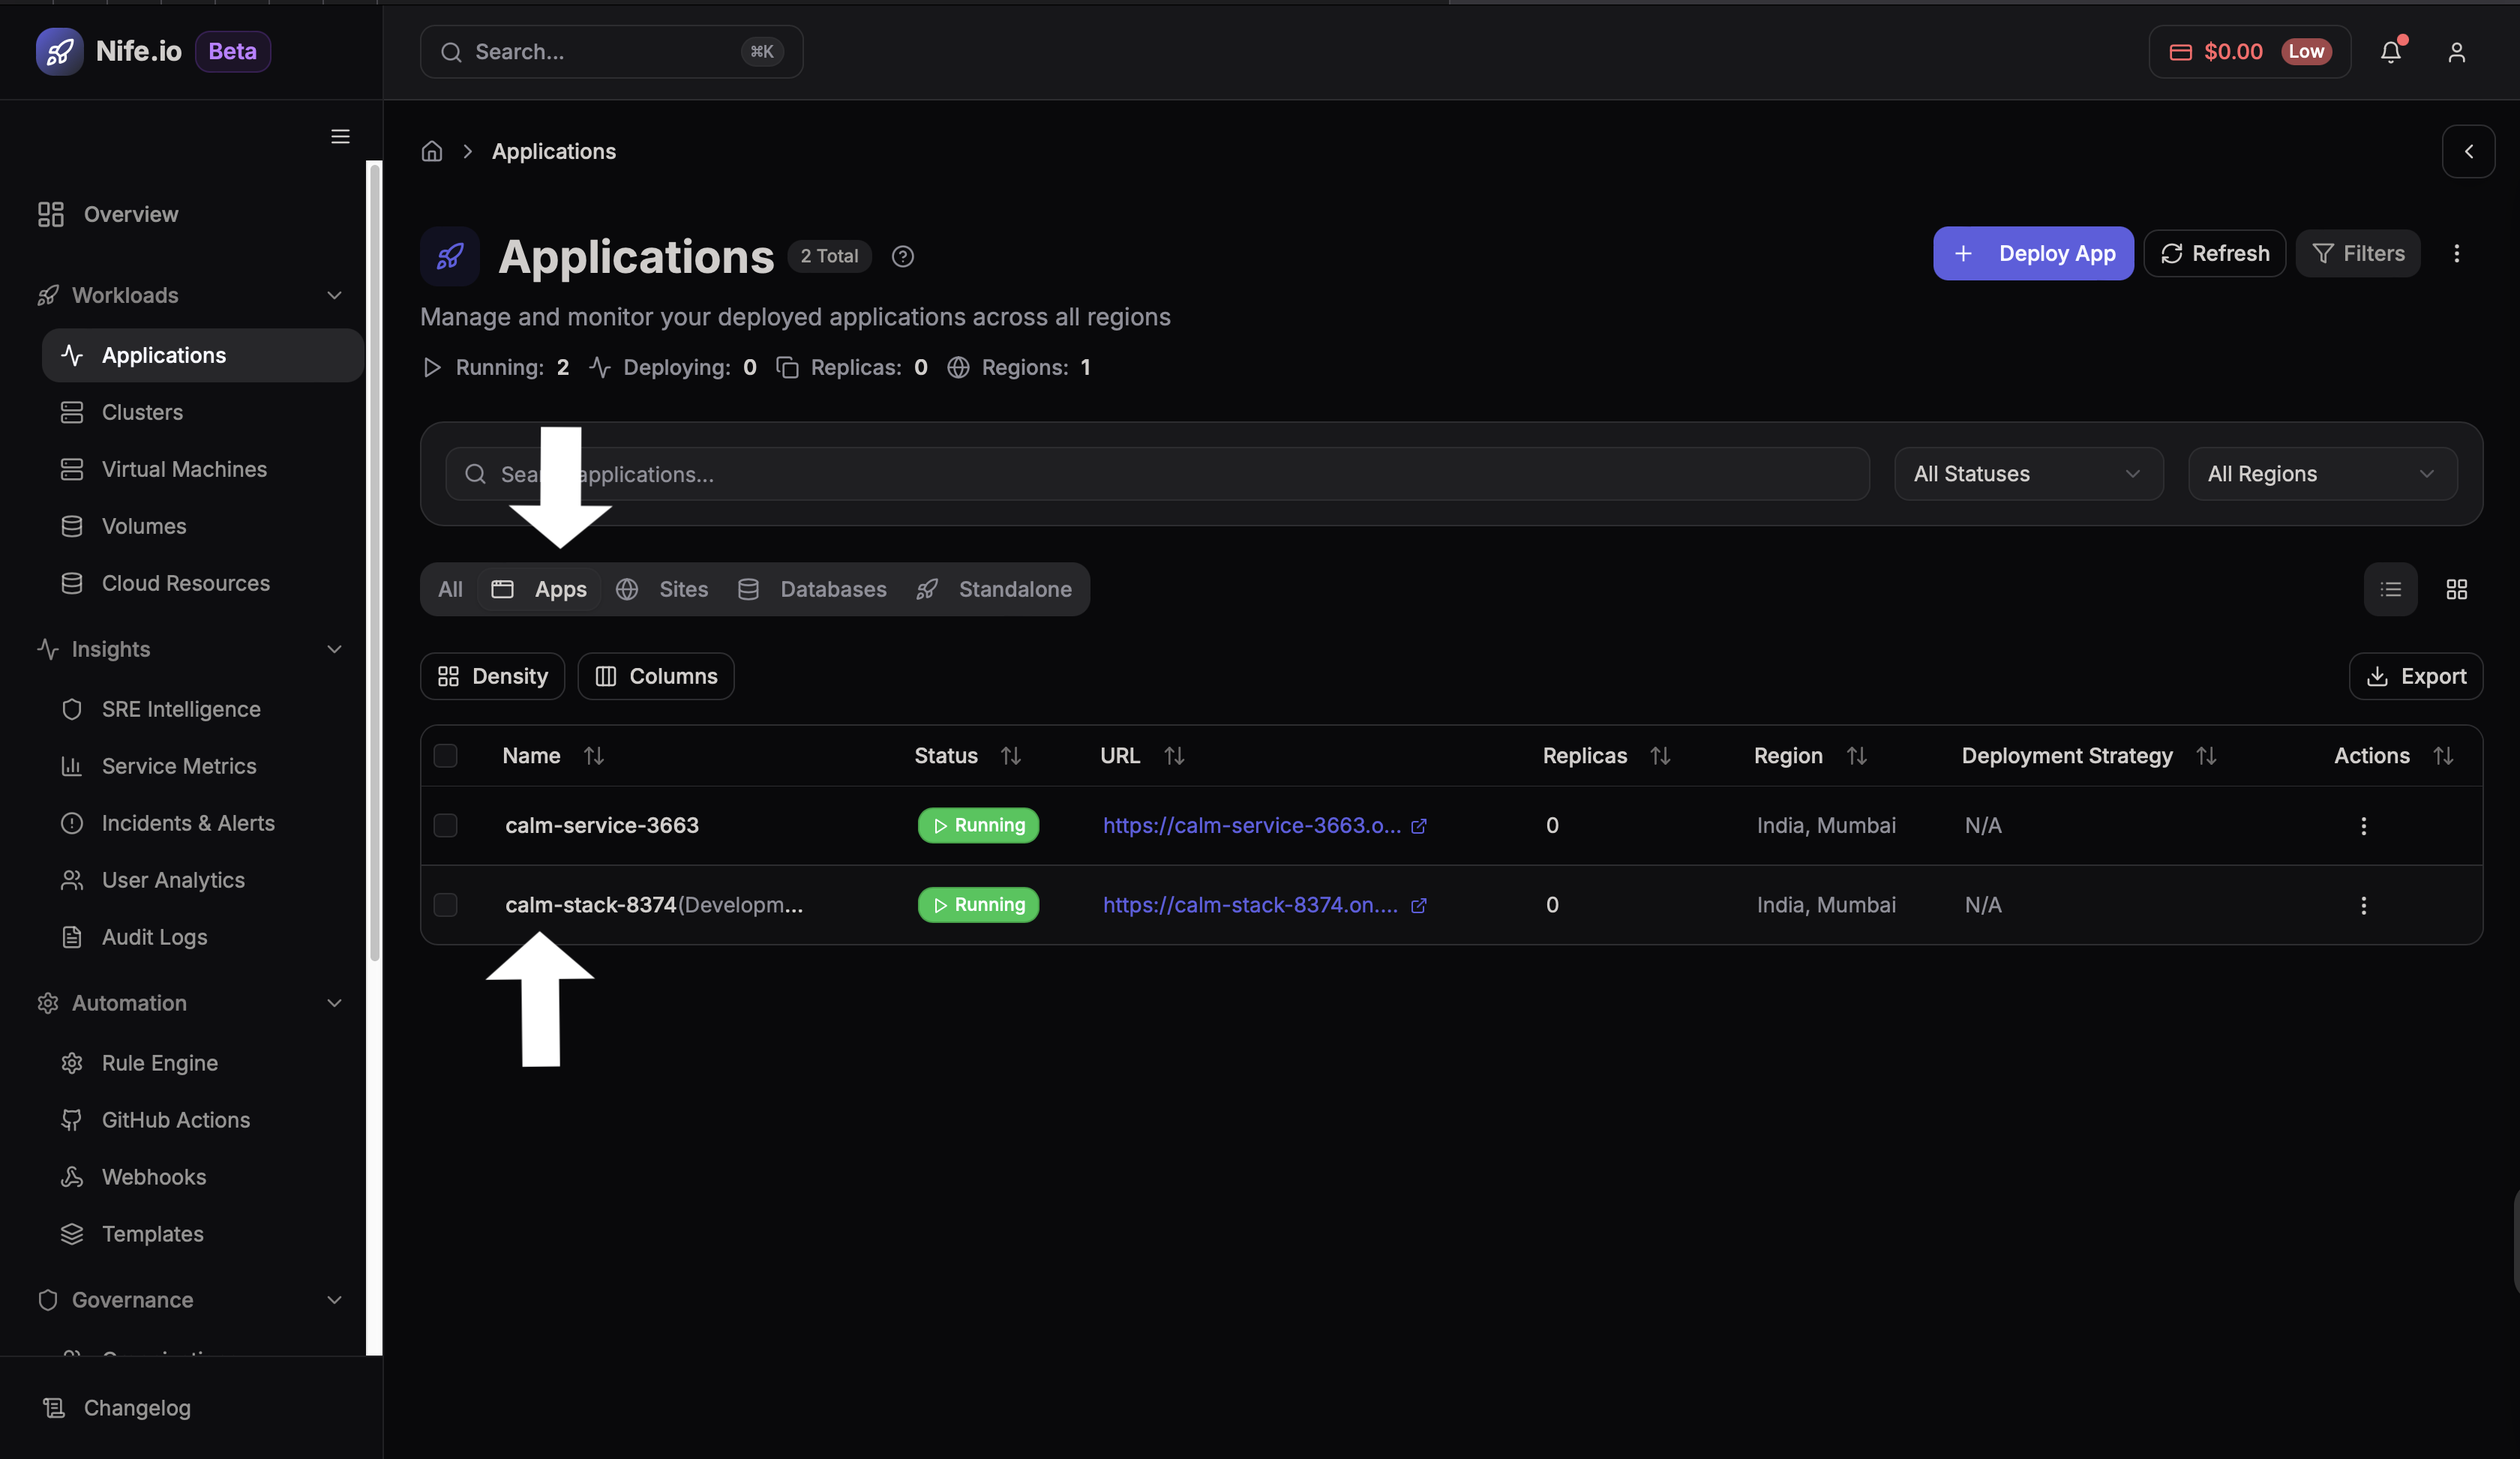Open the notifications bell icon
Screen dimensions: 2520x1459
point(2391,52)
